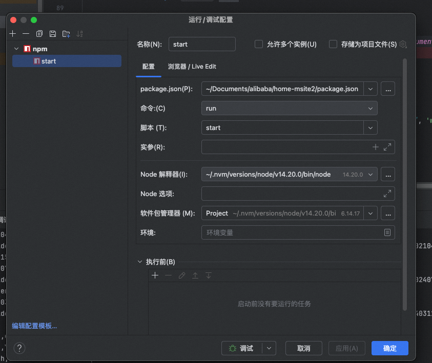The image size is (432, 363).
Task: Enable 允许多个实例 checkbox
Action: [x=259, y=44]
